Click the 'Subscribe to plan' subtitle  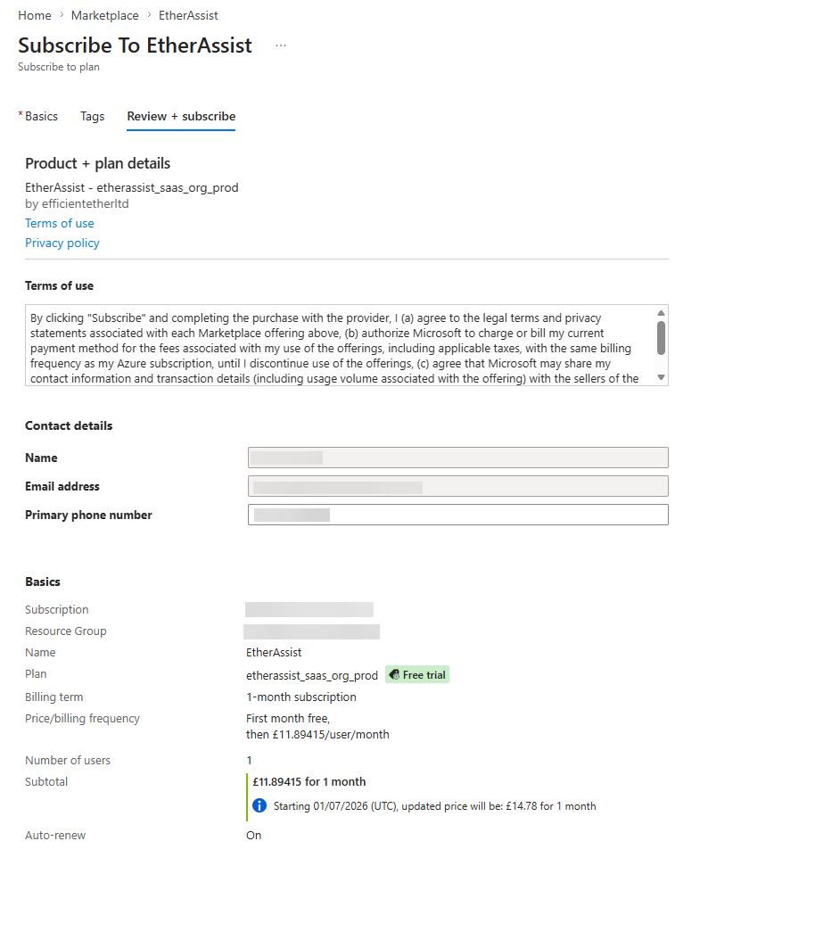[58, 67]
